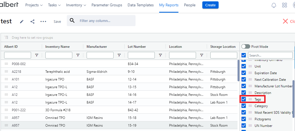Click the pencil edit icon beside test

click(x=22, y=21)
